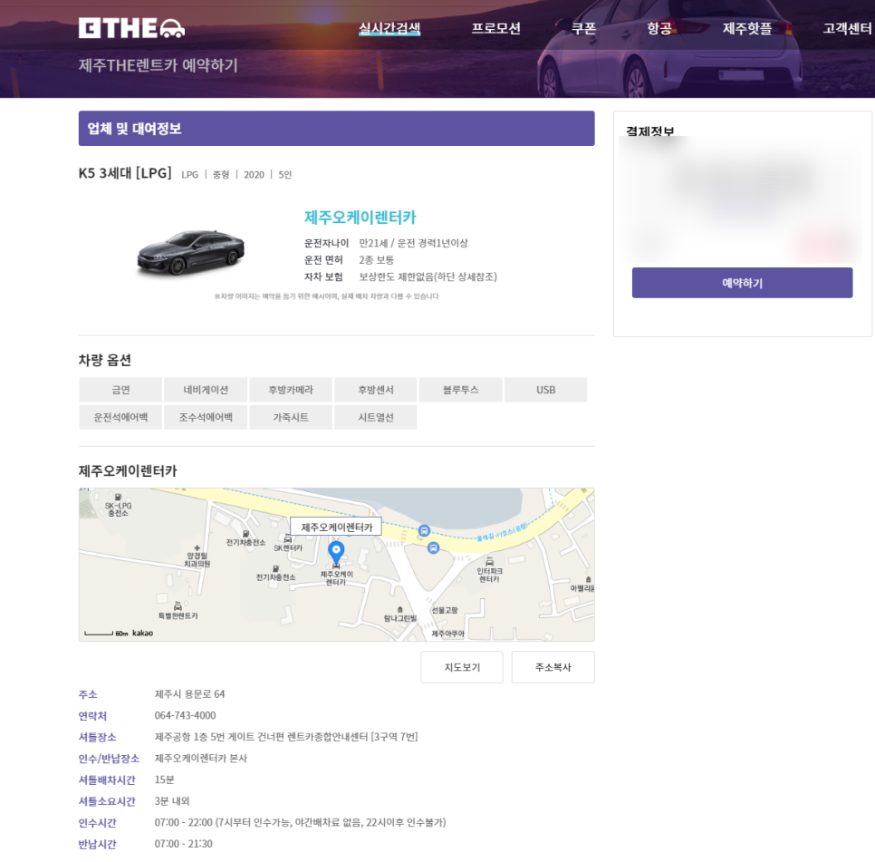Click the lower 전기차충전소 icon near pin
The image size is (875, 862).
275,569
